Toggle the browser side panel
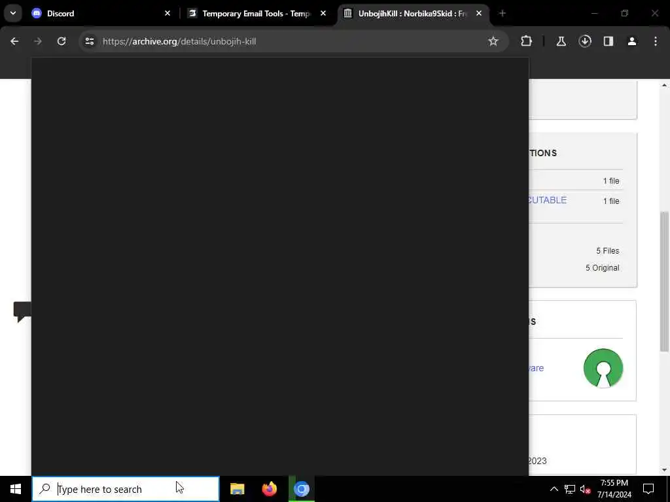 tap(608, 41)
